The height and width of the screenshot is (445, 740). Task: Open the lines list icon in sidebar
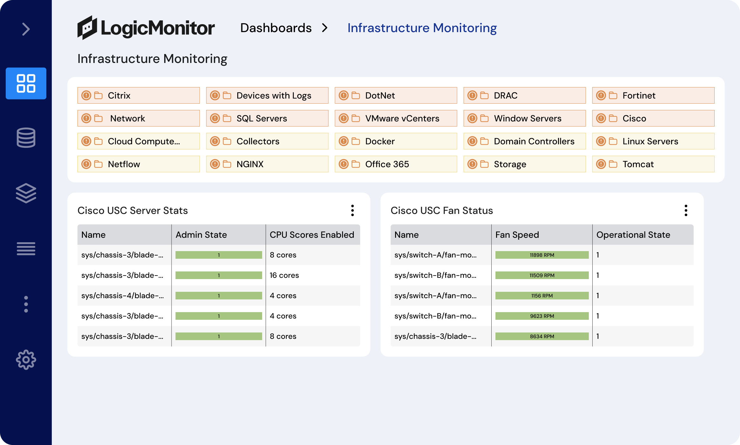[26, 249]
